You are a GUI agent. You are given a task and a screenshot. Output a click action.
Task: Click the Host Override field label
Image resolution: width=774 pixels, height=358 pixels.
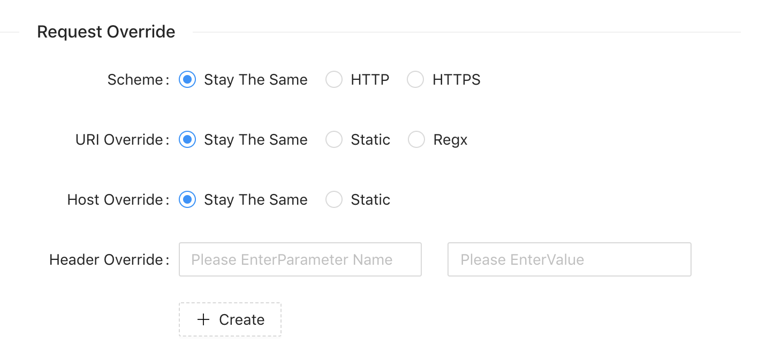point(115,200)
